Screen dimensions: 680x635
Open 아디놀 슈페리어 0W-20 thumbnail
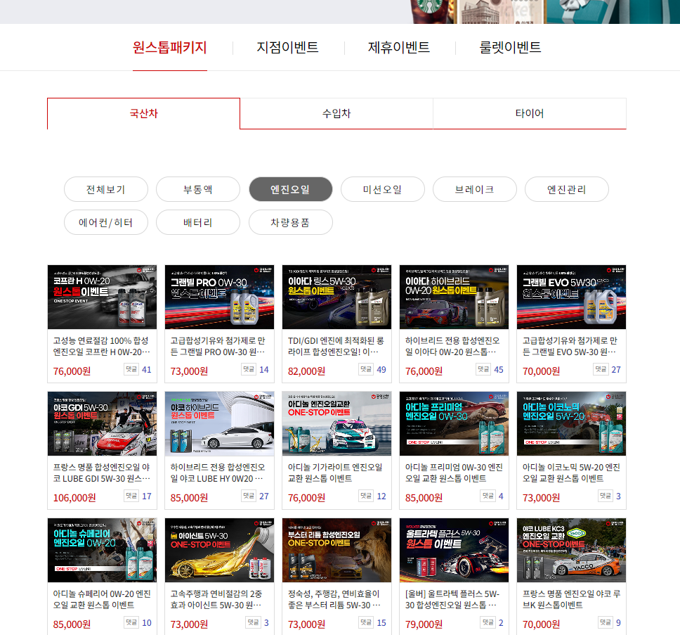click(x=102, y=550)
